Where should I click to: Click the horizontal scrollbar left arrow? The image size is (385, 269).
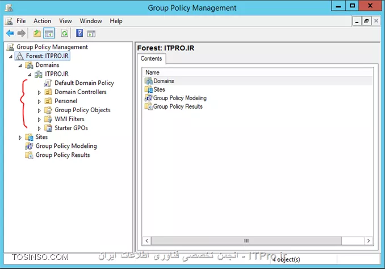click(x=147, y=241)
